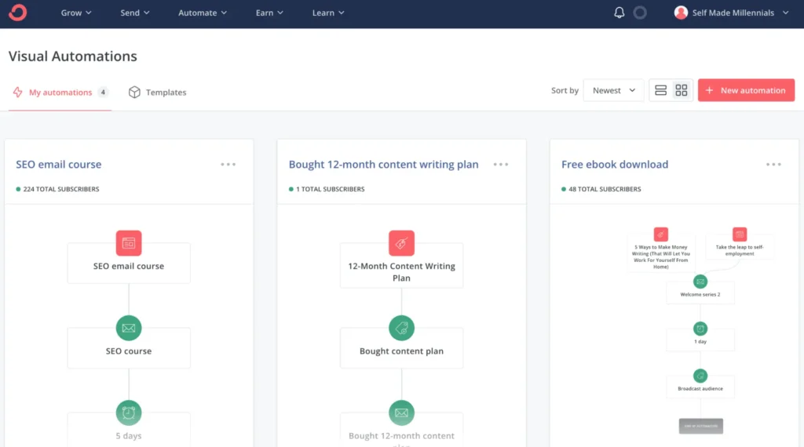Open Bought 12-month content writing plan title
Image resolution: width=804 pixels, height=447 pixels.
click(383, 165)
